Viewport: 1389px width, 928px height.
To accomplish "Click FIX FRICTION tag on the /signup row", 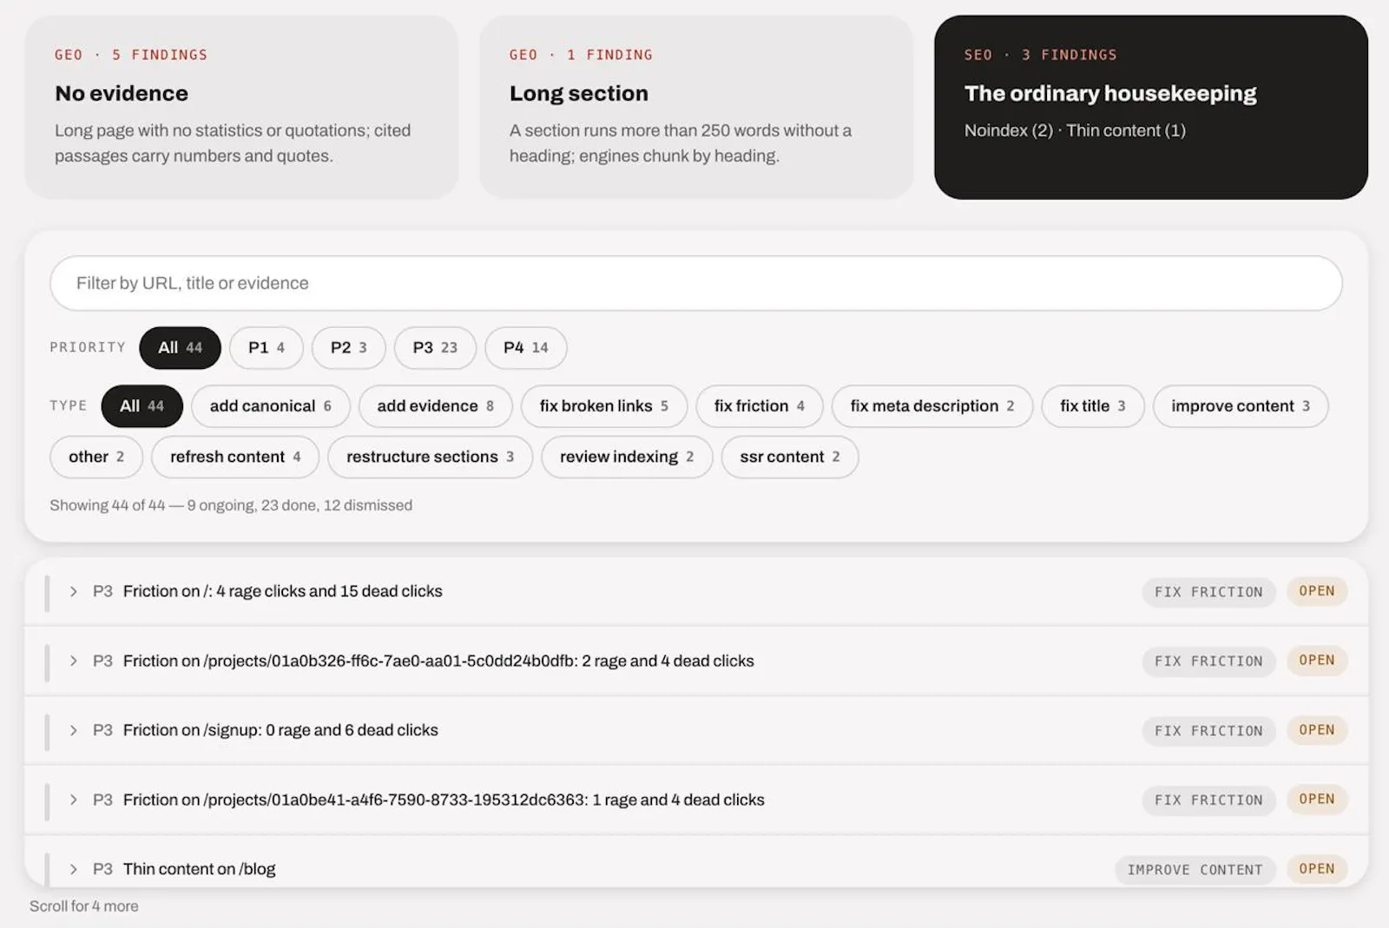I will pyautogui.click(x=1208, y=731).
